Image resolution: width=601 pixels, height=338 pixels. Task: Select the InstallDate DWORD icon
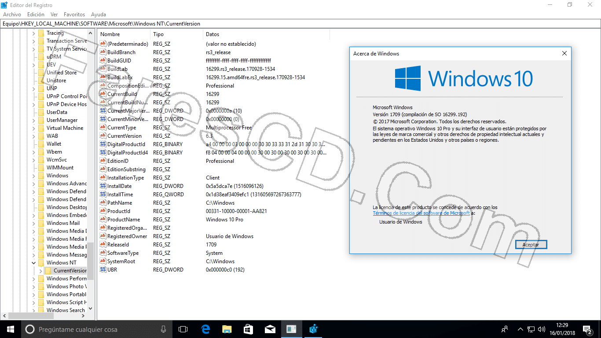pos(103,186)
